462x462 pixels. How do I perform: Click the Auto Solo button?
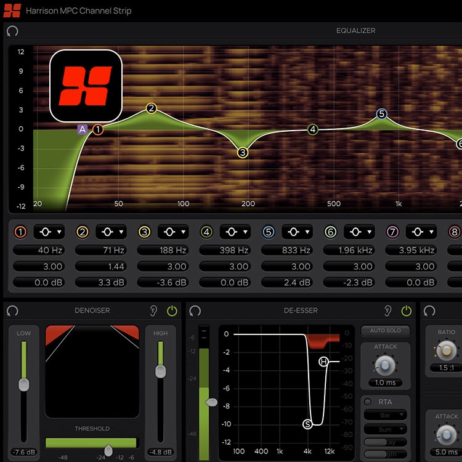(386, 331)
